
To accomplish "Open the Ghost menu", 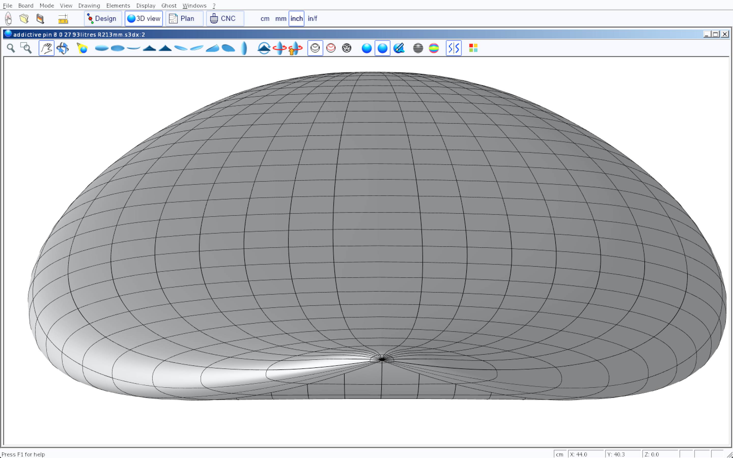I will point(169,5).
